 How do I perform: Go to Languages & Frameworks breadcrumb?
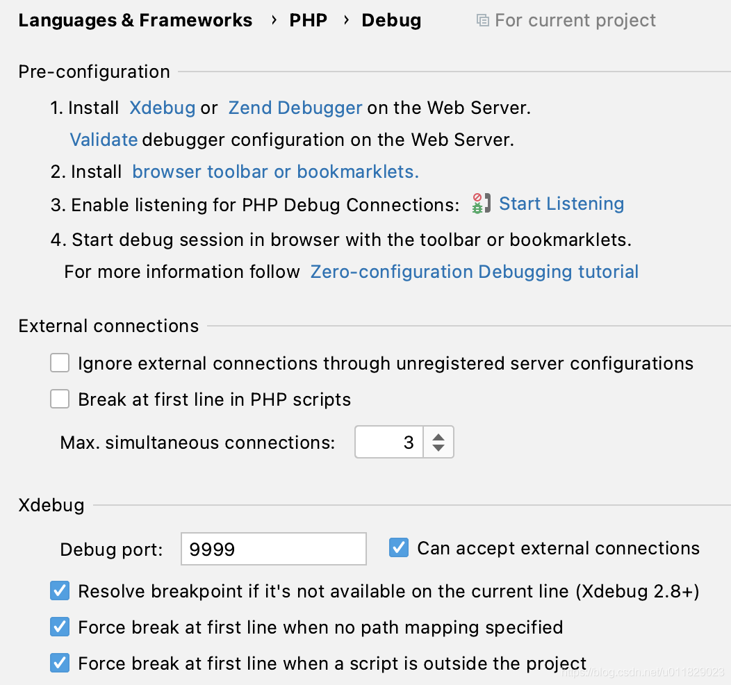tap(135, 21)
